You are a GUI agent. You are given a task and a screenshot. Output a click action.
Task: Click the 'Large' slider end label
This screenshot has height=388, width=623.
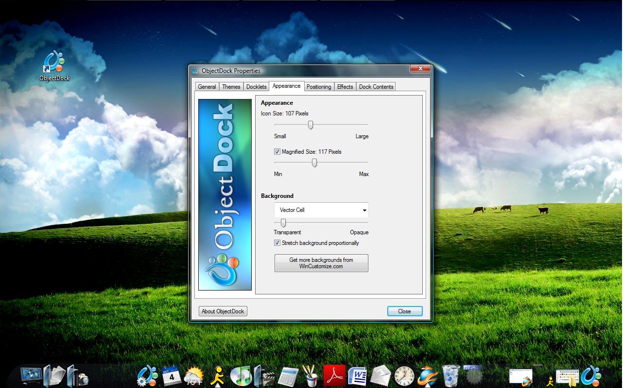click(362, 136)
